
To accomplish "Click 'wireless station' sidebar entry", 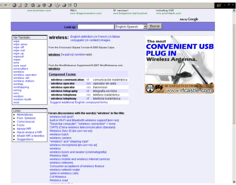I will click(x=24, y=81).
